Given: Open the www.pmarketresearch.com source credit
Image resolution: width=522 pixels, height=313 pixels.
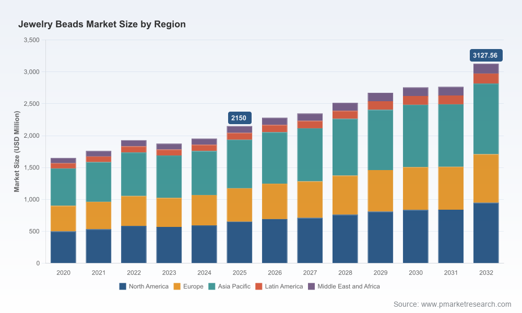Looking at the screenshot, I should pyautogui.click(x=466, y=304).
